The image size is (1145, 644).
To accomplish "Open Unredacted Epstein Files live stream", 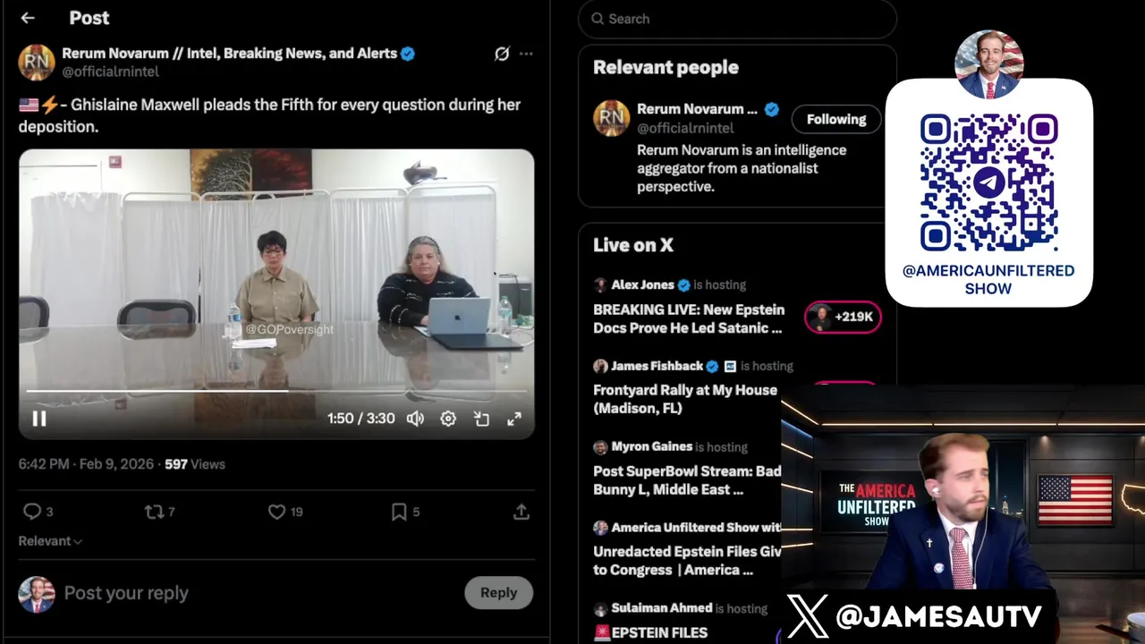I will pyautogui.click(x=687, y=561).
